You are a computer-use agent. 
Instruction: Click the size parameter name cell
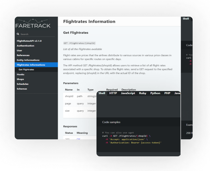point(67,111)
